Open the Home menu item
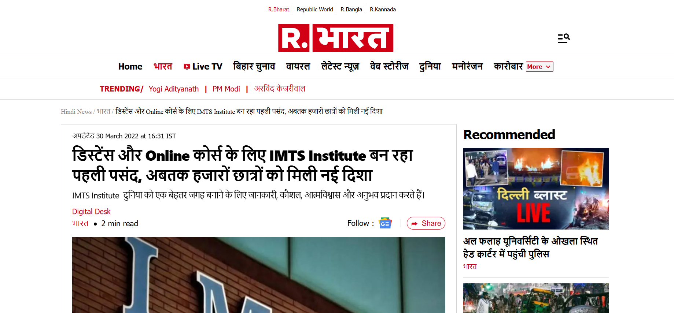Image resolution: width=674 pixels, height=313 pixels. coord(130,67)
